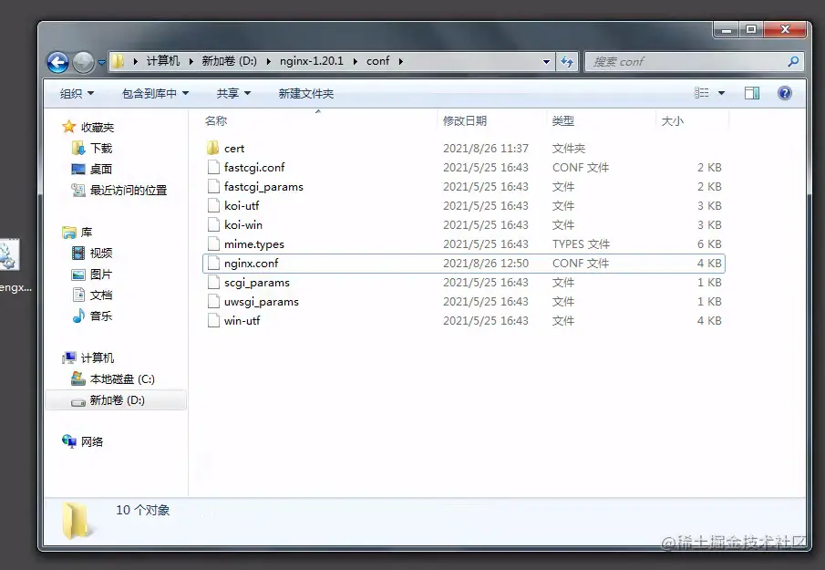This screenshot has height=570, width=825.
Task: Open 音乐 library
Action: click(101, 316)
